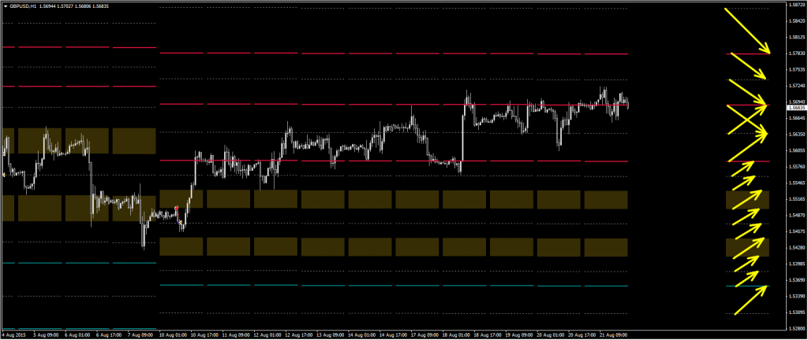Click price scale value 1.56940

(x=797, y=102)
